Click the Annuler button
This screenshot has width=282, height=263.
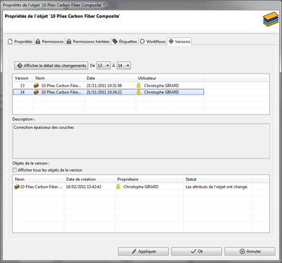click(250, 251)
